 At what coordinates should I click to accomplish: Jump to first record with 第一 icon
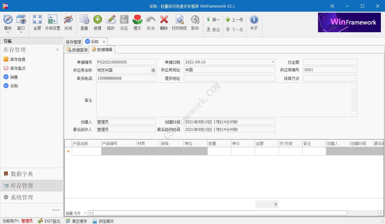point(212,19)
